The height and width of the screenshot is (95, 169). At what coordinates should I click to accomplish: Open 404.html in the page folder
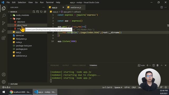pyautogui.click(x=21, y=22)
